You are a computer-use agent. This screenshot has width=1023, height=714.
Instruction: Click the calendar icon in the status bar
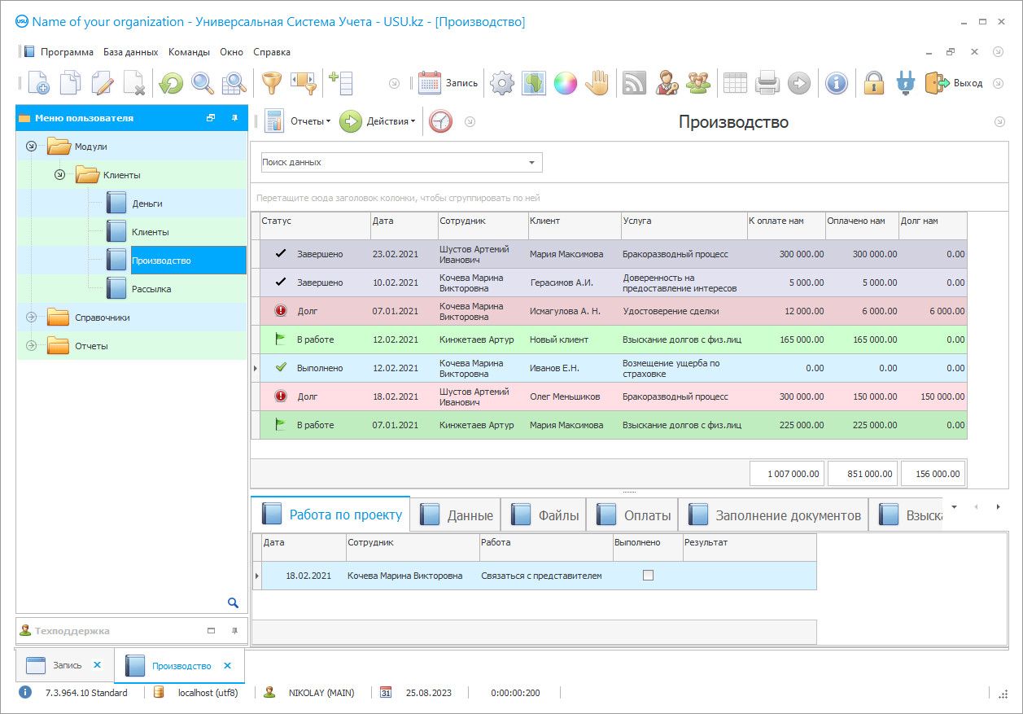[387, 693]
